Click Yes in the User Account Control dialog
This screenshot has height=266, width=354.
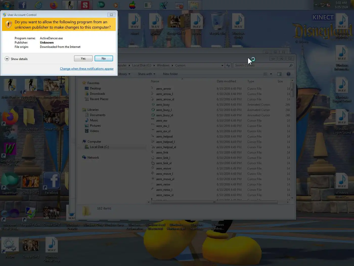(x=83, y=59)
